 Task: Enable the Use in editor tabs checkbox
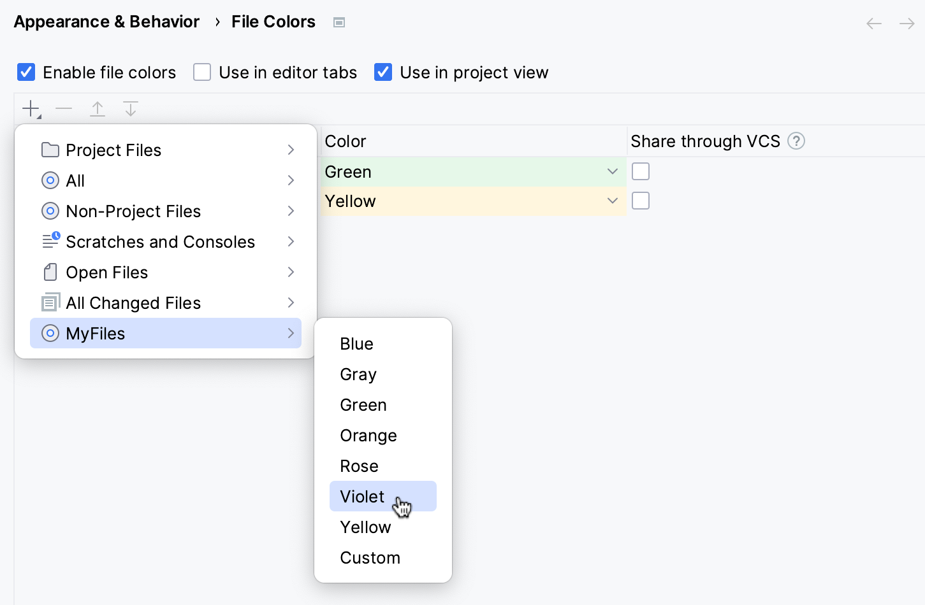click(201, 72)
